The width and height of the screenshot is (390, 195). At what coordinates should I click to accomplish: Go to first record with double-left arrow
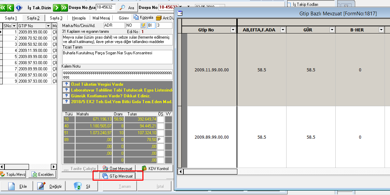pos(3,7)
